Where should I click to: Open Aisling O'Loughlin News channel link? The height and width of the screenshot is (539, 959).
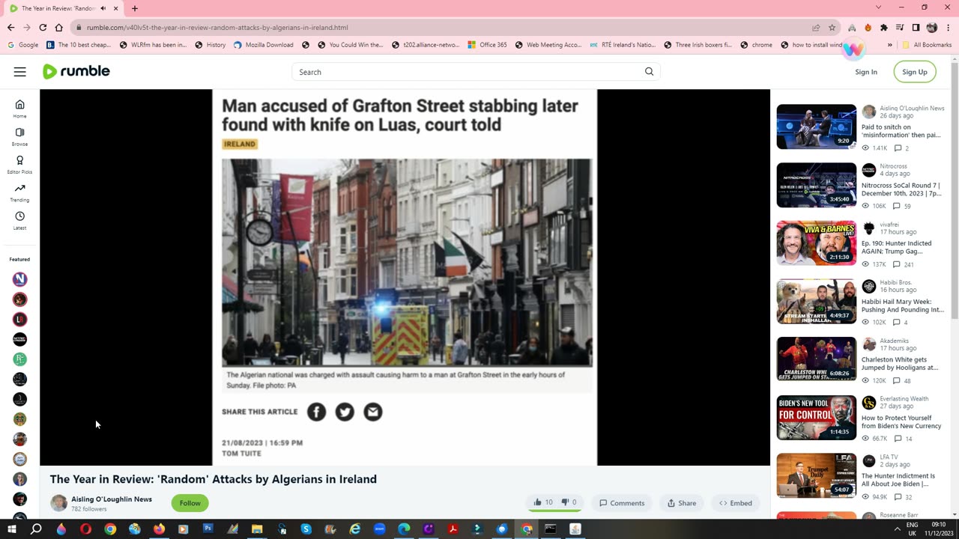112,499
